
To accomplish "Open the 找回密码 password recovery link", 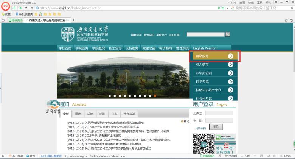I will point(200,128).
